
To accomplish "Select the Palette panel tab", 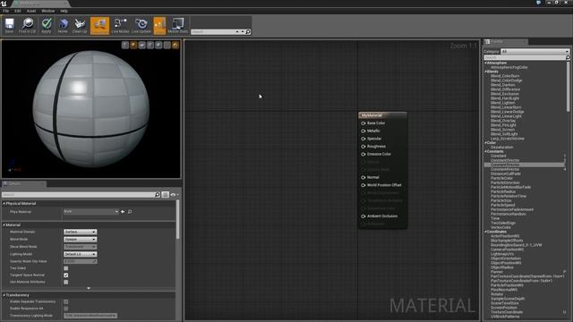I will tap(505, 42).
